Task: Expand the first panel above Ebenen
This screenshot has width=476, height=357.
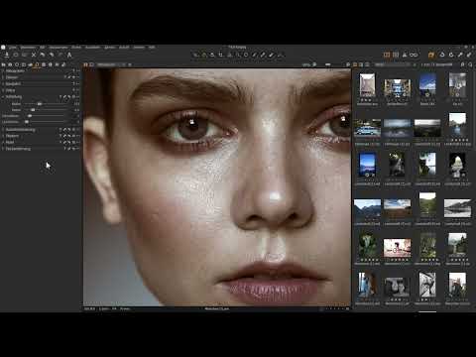Action: pyautogui.click(x=3, y=70)
